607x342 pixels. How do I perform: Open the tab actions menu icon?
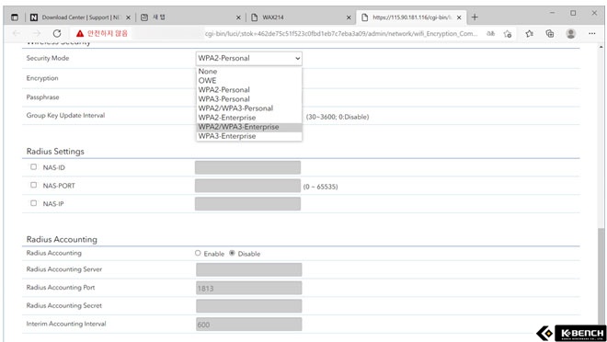pos(15,17)
